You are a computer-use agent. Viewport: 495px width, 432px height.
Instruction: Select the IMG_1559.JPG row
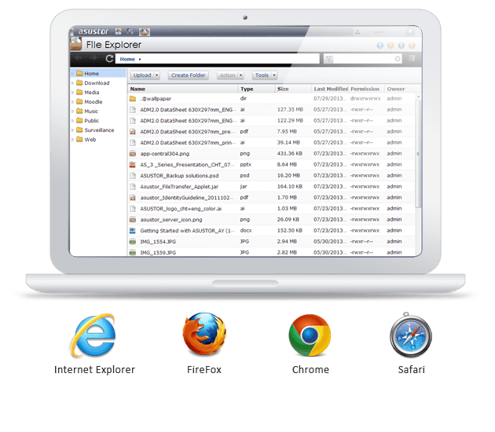point(272,252)
